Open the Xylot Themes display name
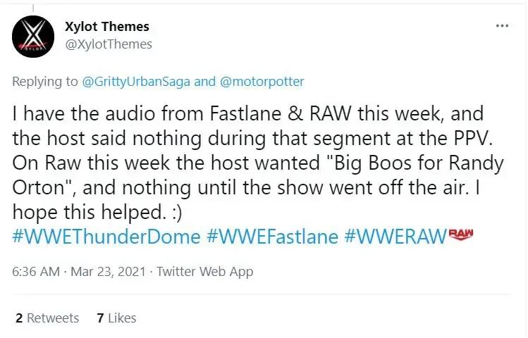Screen dimensions: 528x338 106,26
